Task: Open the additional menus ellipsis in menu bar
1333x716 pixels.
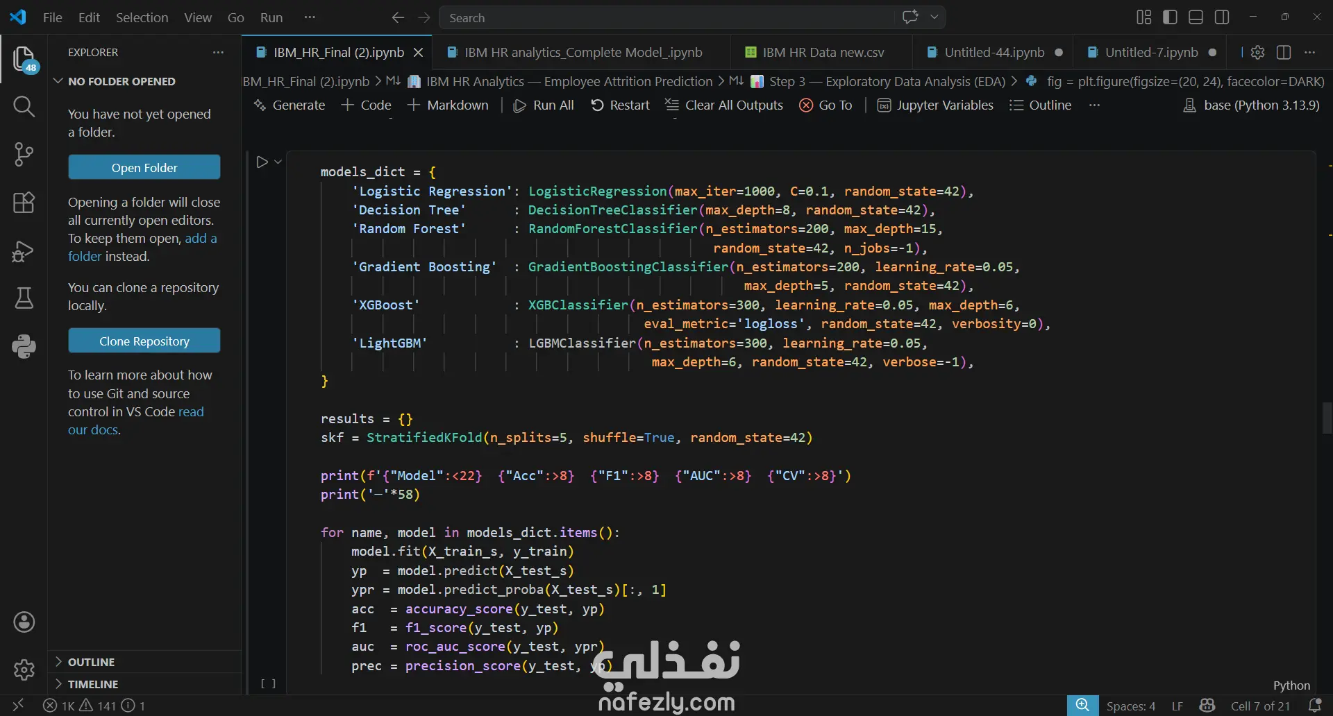Action: pyautogui.click(x=310, y=17)
